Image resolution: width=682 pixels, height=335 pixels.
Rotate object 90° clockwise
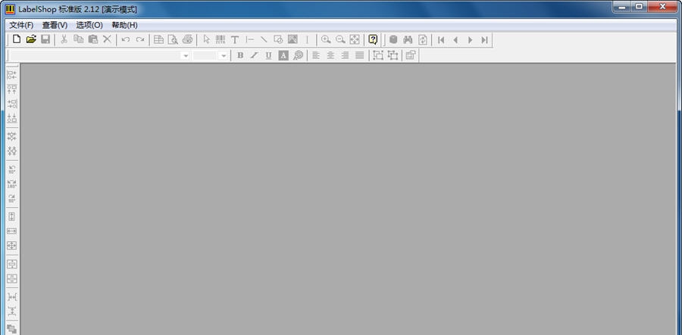coord(11,198)
